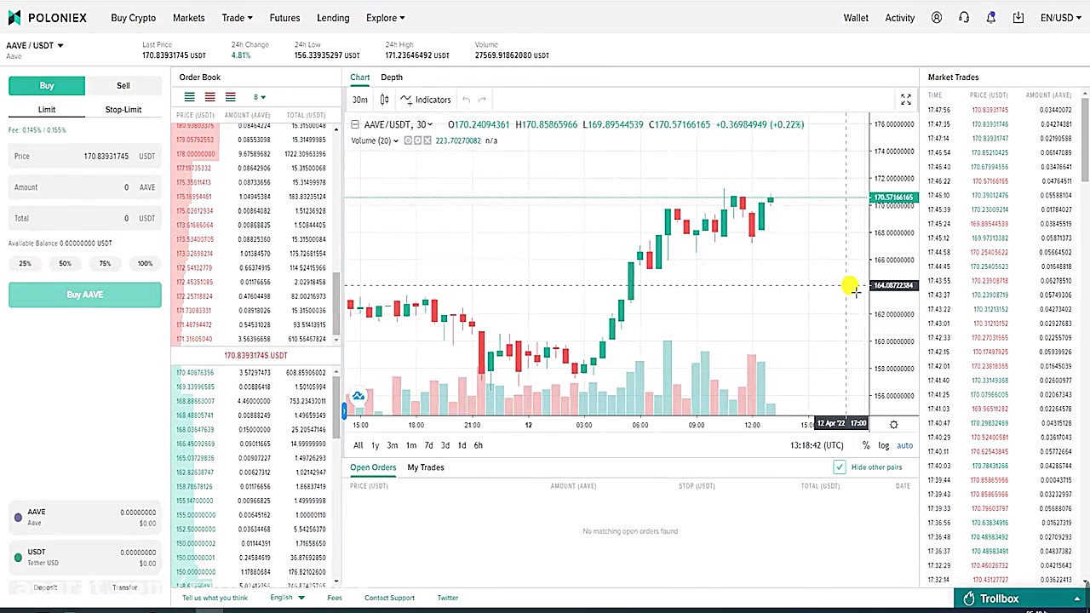Viewport: 1090px width, 613px height.
Task: Hide the Volume indicator eye icon
Action: (408, 140)
